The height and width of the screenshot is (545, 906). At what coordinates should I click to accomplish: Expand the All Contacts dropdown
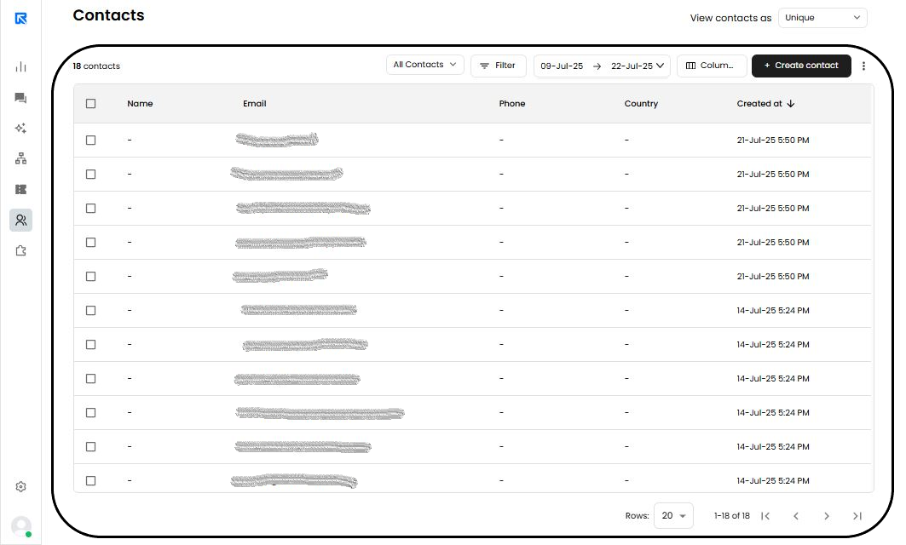click(x=424, y=65)
